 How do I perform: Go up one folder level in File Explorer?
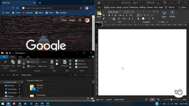click(x=14, y=75)
